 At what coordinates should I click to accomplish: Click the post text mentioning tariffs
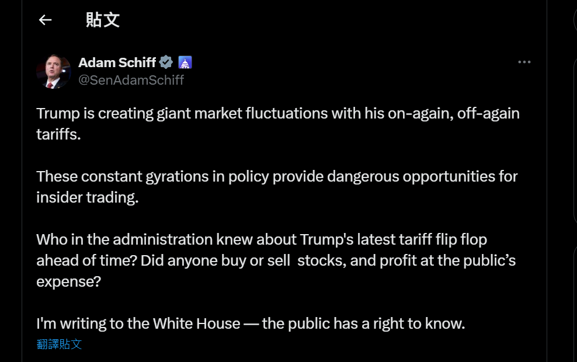[278, 124]
